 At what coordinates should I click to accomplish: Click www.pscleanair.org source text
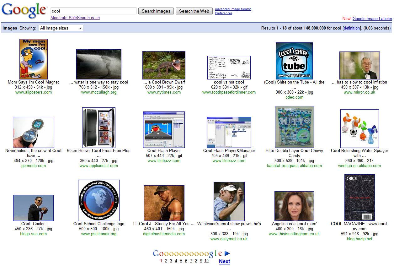(99, 234)
